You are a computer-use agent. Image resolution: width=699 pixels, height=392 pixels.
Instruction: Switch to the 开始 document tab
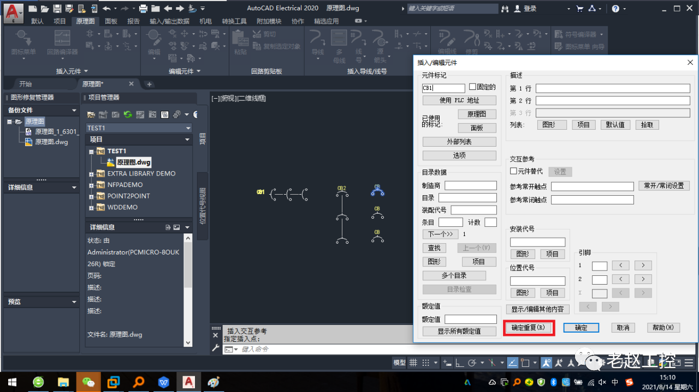pyautogui.click(x=26, y=84)
